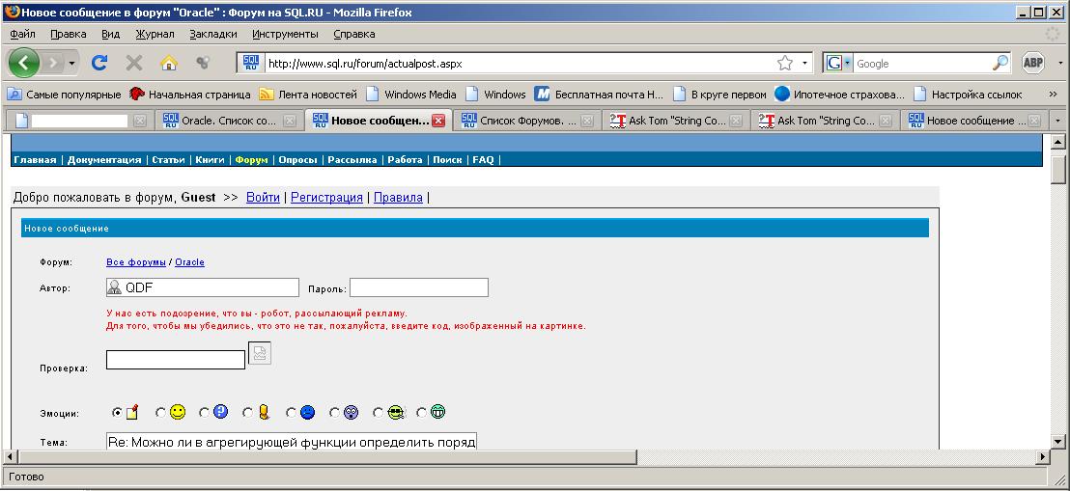Choose the green grinning face emotion radio
The height and width of the screenshot is (491, 1070).
[421, 413]
